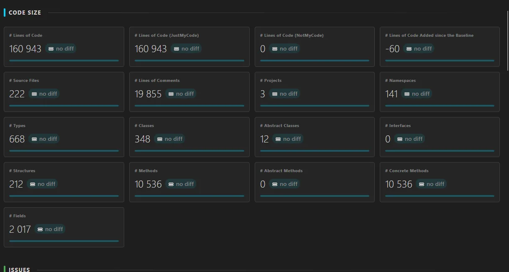Click the # Lines of Code (NotMyCode) title
Screen dimensions: 509x272
[x=292, y=36]
